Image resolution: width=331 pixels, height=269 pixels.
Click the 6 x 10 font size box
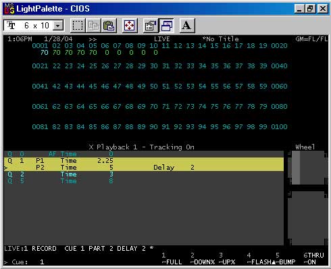(x=34, y=26)
